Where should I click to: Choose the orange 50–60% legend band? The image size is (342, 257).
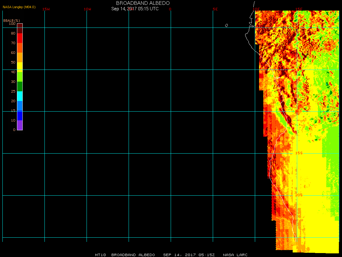(x=20, y=57)
